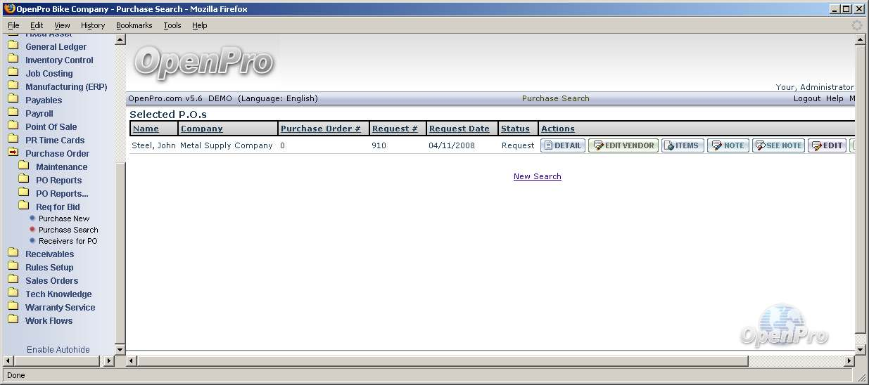
Task: Click Enable Autohide in sidebar
Action: [x=58, y=349]
